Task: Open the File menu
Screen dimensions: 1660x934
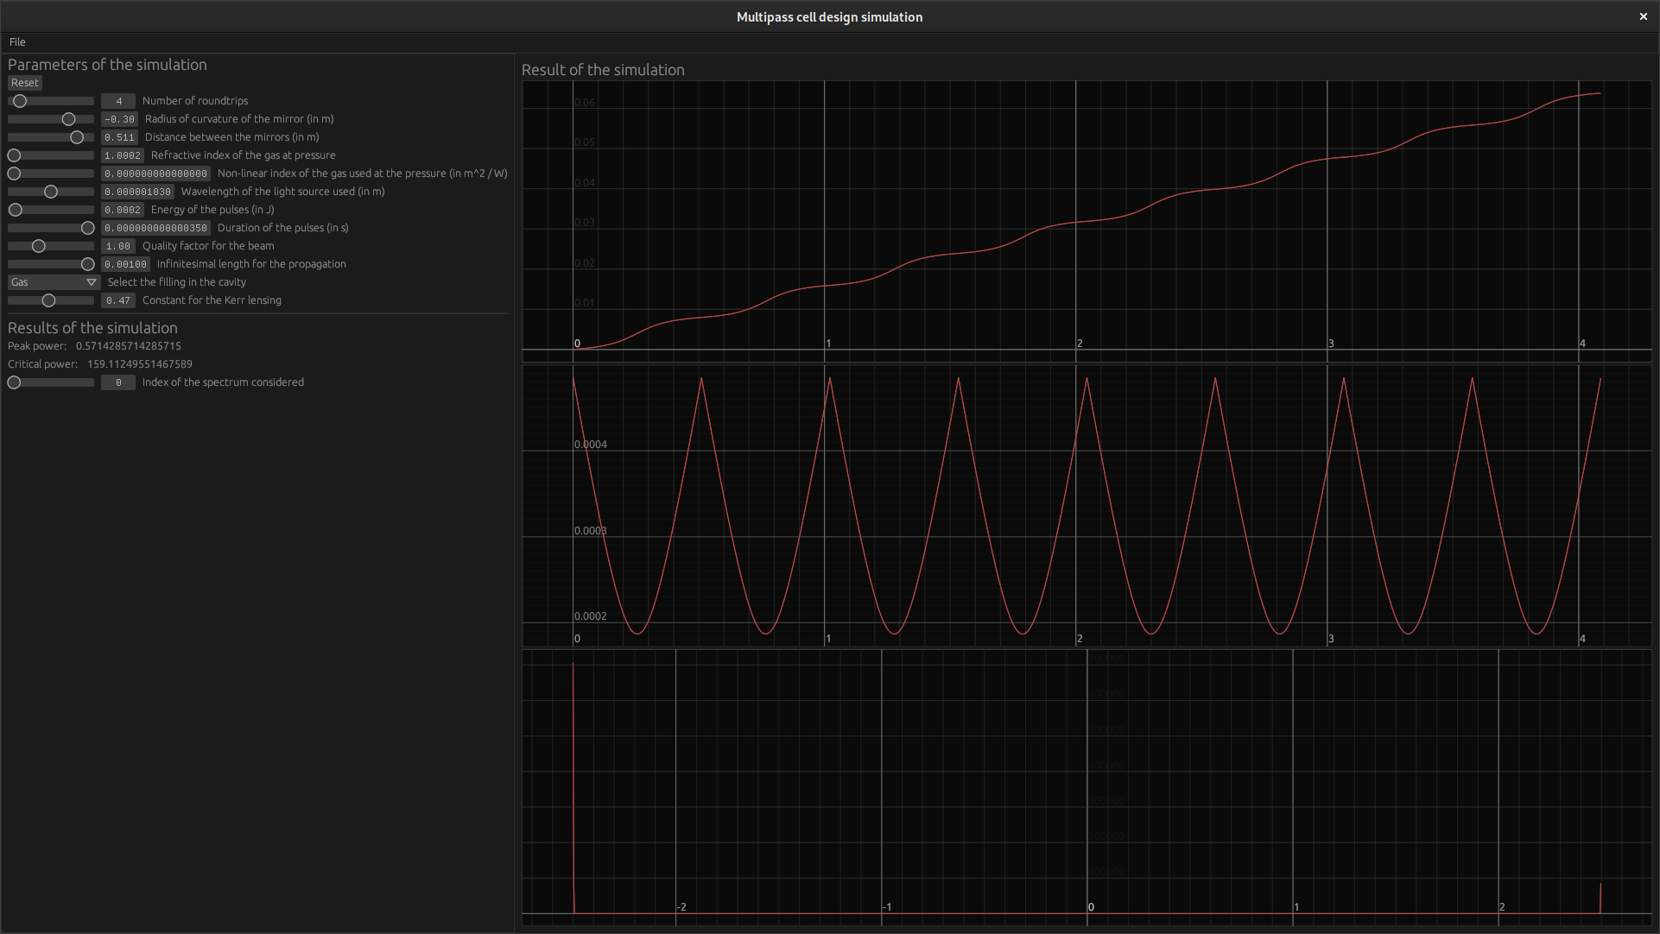Action: 17,41
